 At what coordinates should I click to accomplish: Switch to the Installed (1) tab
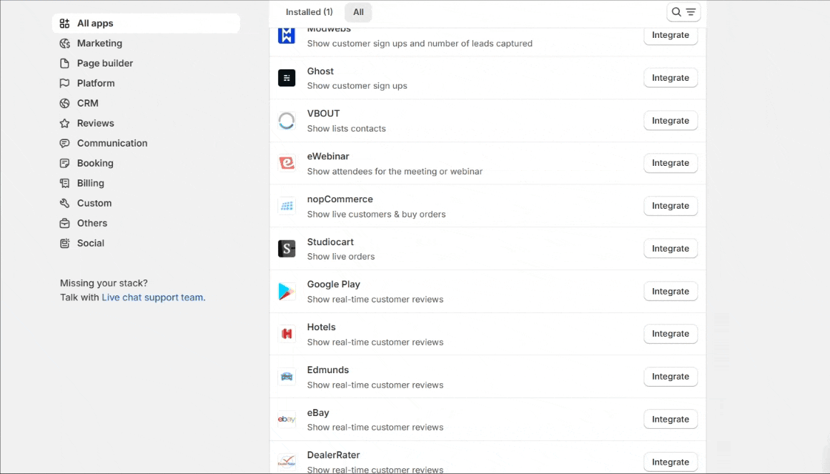tap(309, 12)
